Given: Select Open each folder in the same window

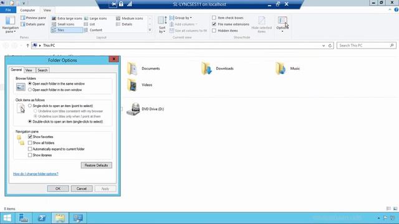Looking at the screenshot, I should tap(30, 83).
